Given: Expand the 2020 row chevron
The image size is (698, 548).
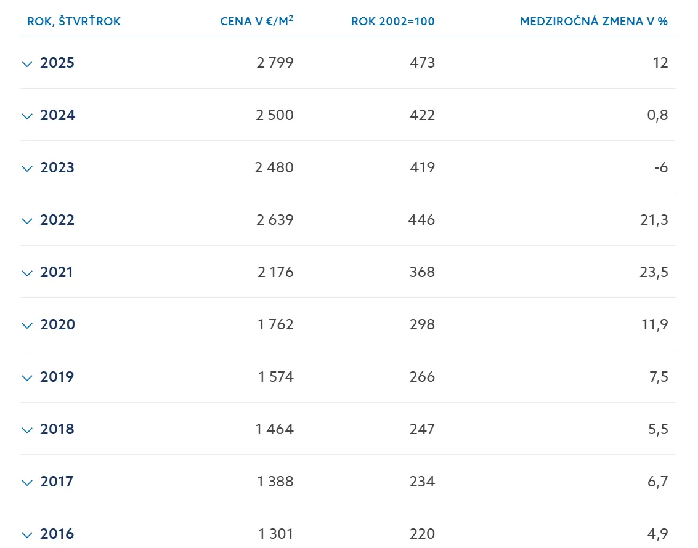Looking at the screenshot, I should [x=26, y=325].
